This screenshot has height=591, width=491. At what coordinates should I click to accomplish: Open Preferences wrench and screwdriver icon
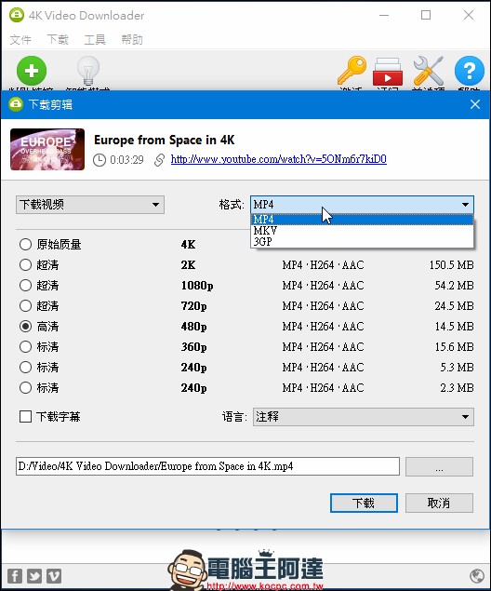428,71
